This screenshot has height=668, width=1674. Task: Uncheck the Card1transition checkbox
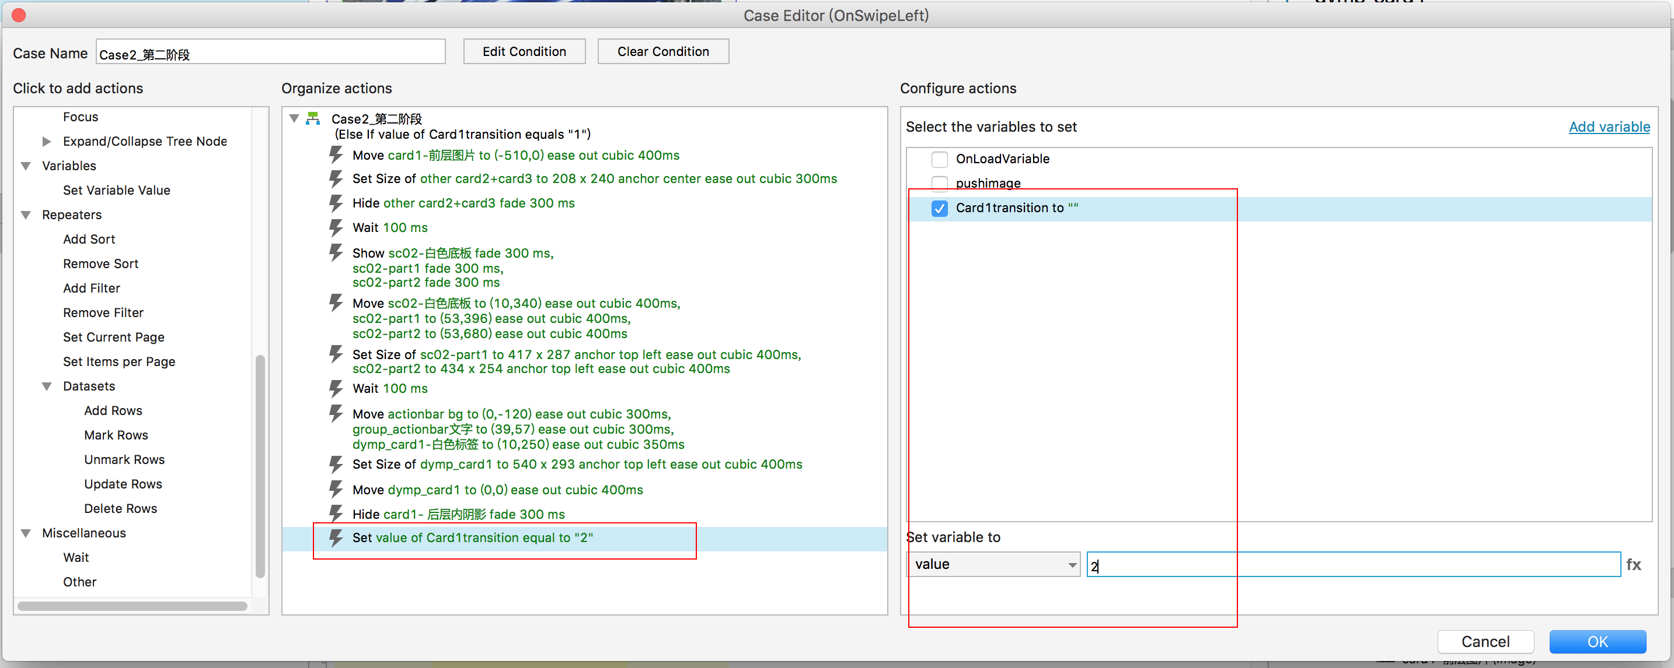click(939, 208)
